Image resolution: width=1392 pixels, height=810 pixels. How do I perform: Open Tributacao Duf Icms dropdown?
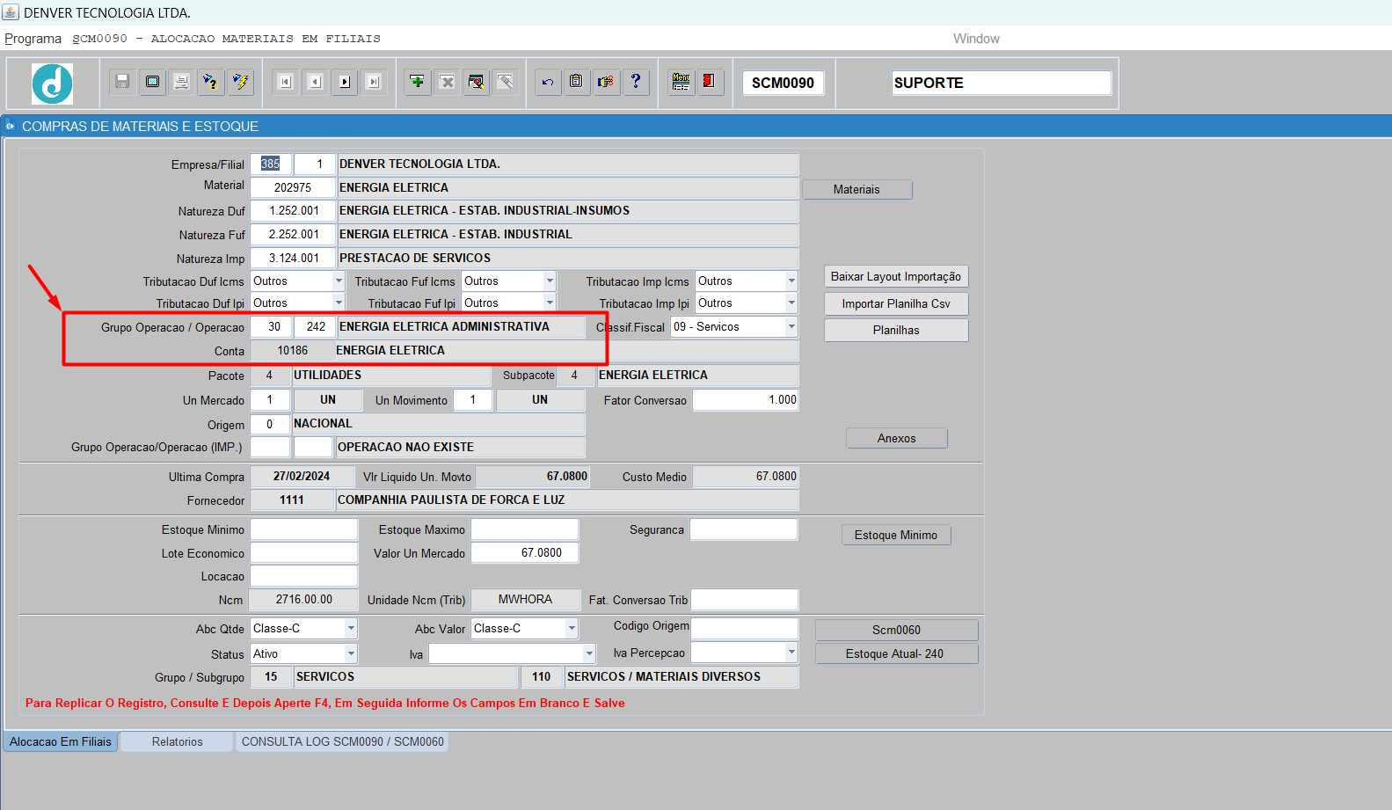click(x=339, y=281)
